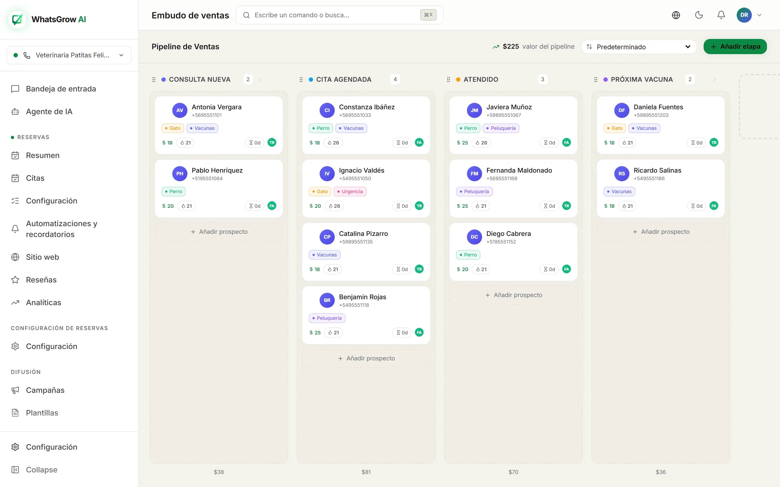Image resolution: width=780 pixels, height=487 pixels.
Task: Click the Plantillas document icon
Action: 15,413
